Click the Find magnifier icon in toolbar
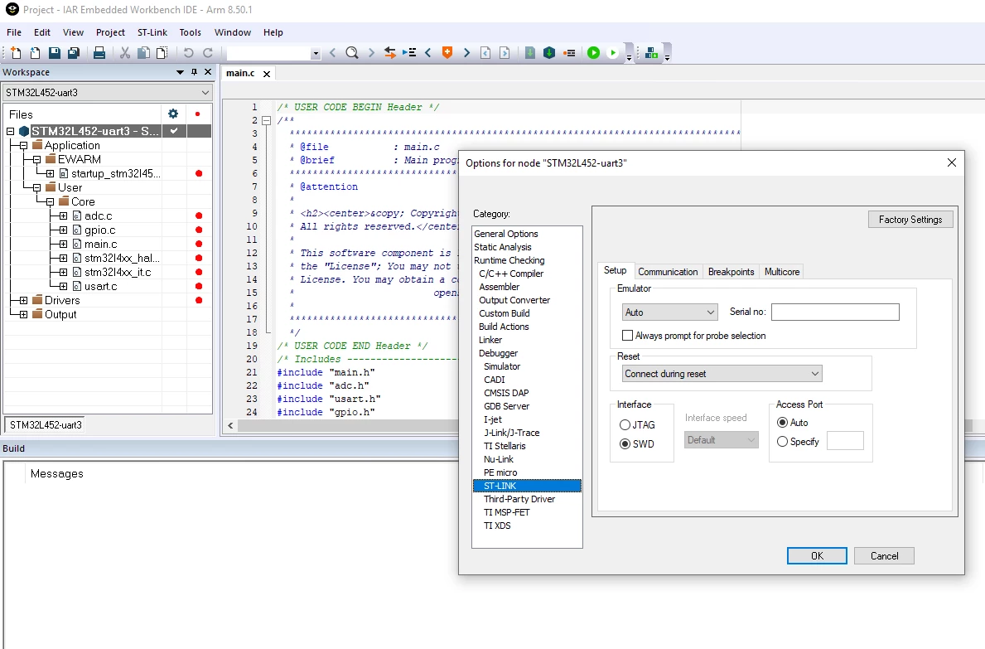Screen dimensions: 985x649 click(x=352, y=53)
